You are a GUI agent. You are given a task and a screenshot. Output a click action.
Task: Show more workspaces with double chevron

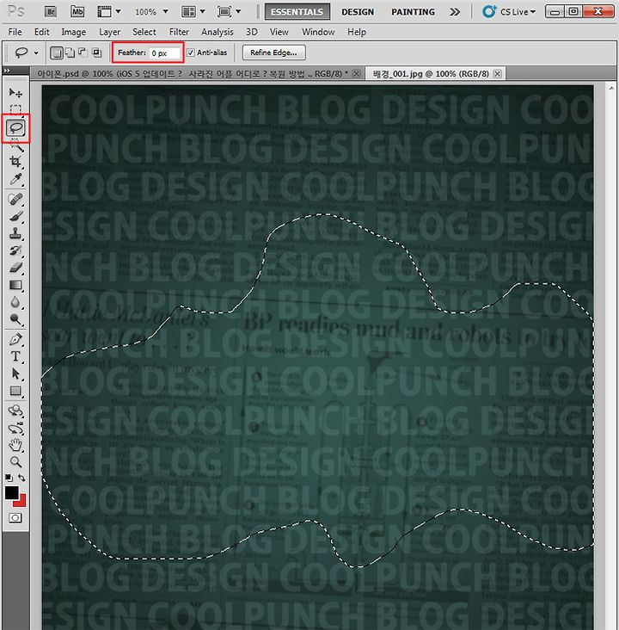(455, 12)
